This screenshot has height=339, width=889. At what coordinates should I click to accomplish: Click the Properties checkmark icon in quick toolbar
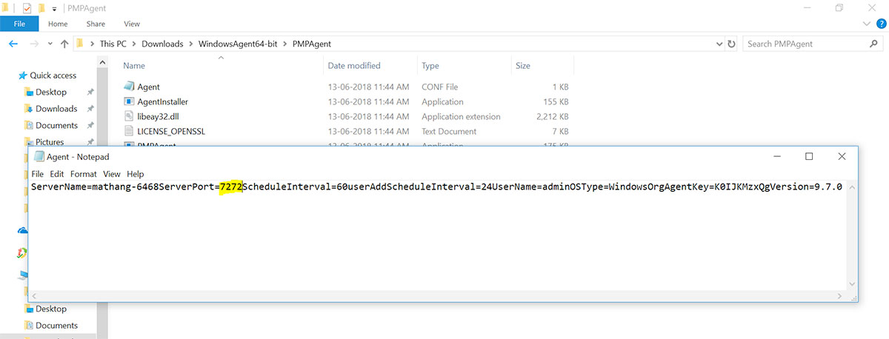[x=27, y=7]
